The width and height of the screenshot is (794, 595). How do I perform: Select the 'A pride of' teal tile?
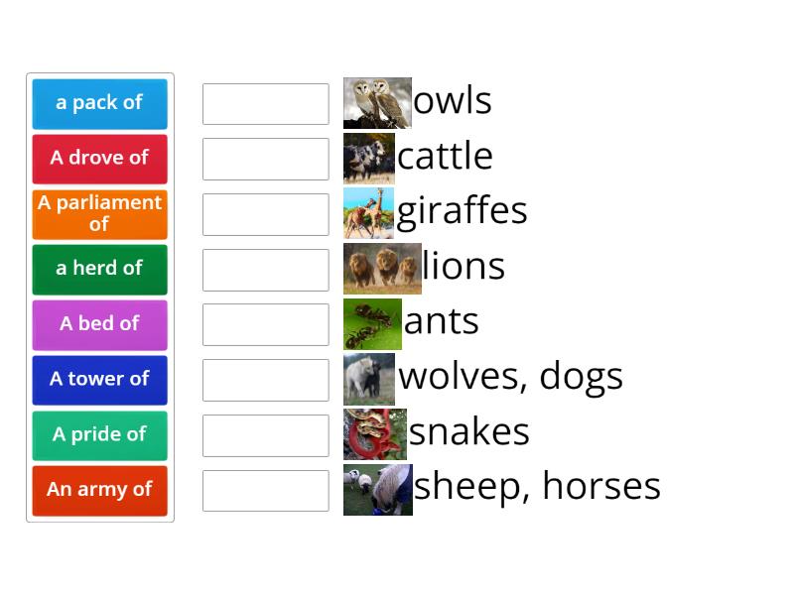point(99,435)
